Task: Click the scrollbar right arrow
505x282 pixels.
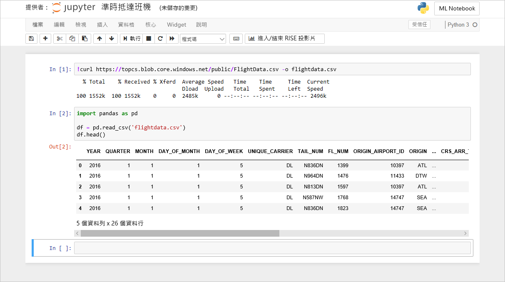Action: [x=465, y=234]
